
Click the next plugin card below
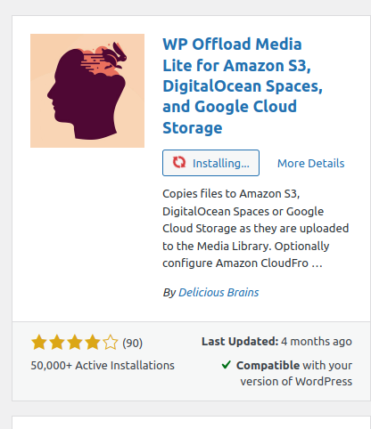coord(192,423)
